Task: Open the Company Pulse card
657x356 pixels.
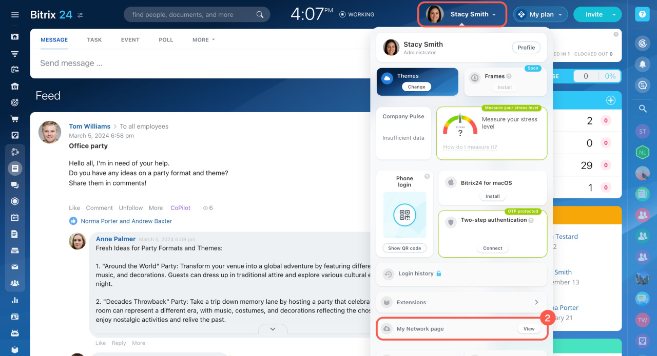Action: (x=403, y=133)
